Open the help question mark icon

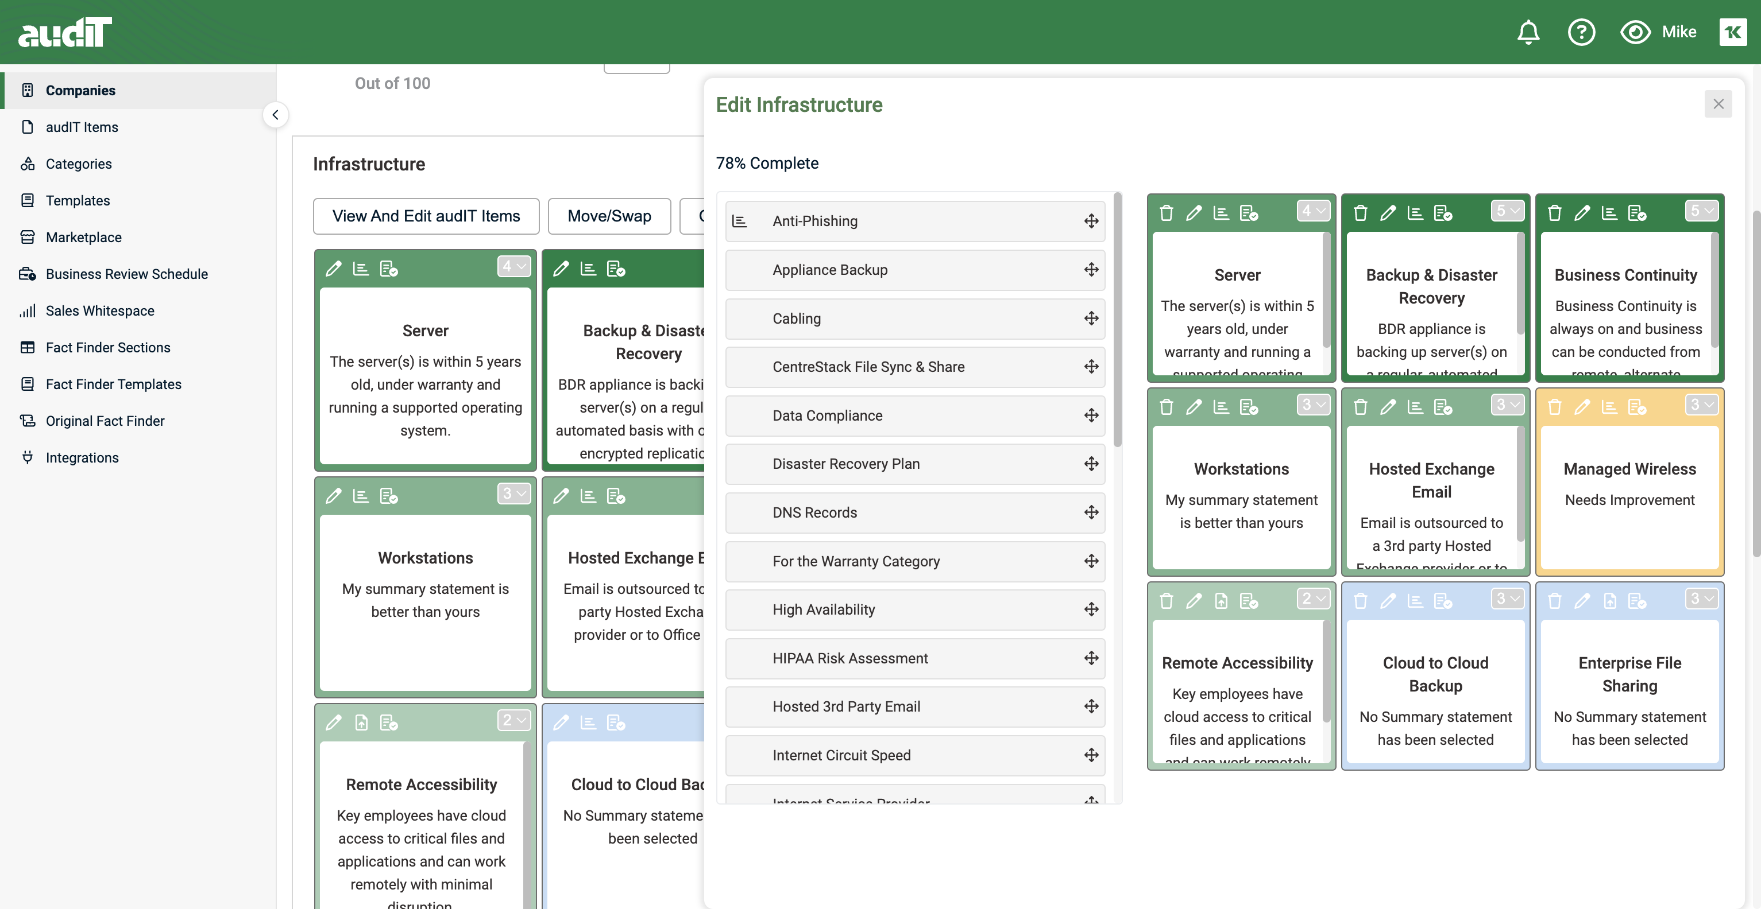tap(1581, 32)
